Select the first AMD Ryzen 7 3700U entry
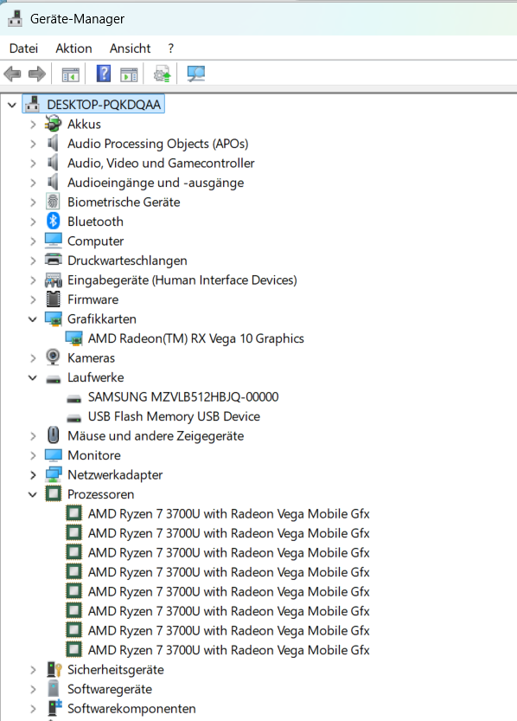 228,513
